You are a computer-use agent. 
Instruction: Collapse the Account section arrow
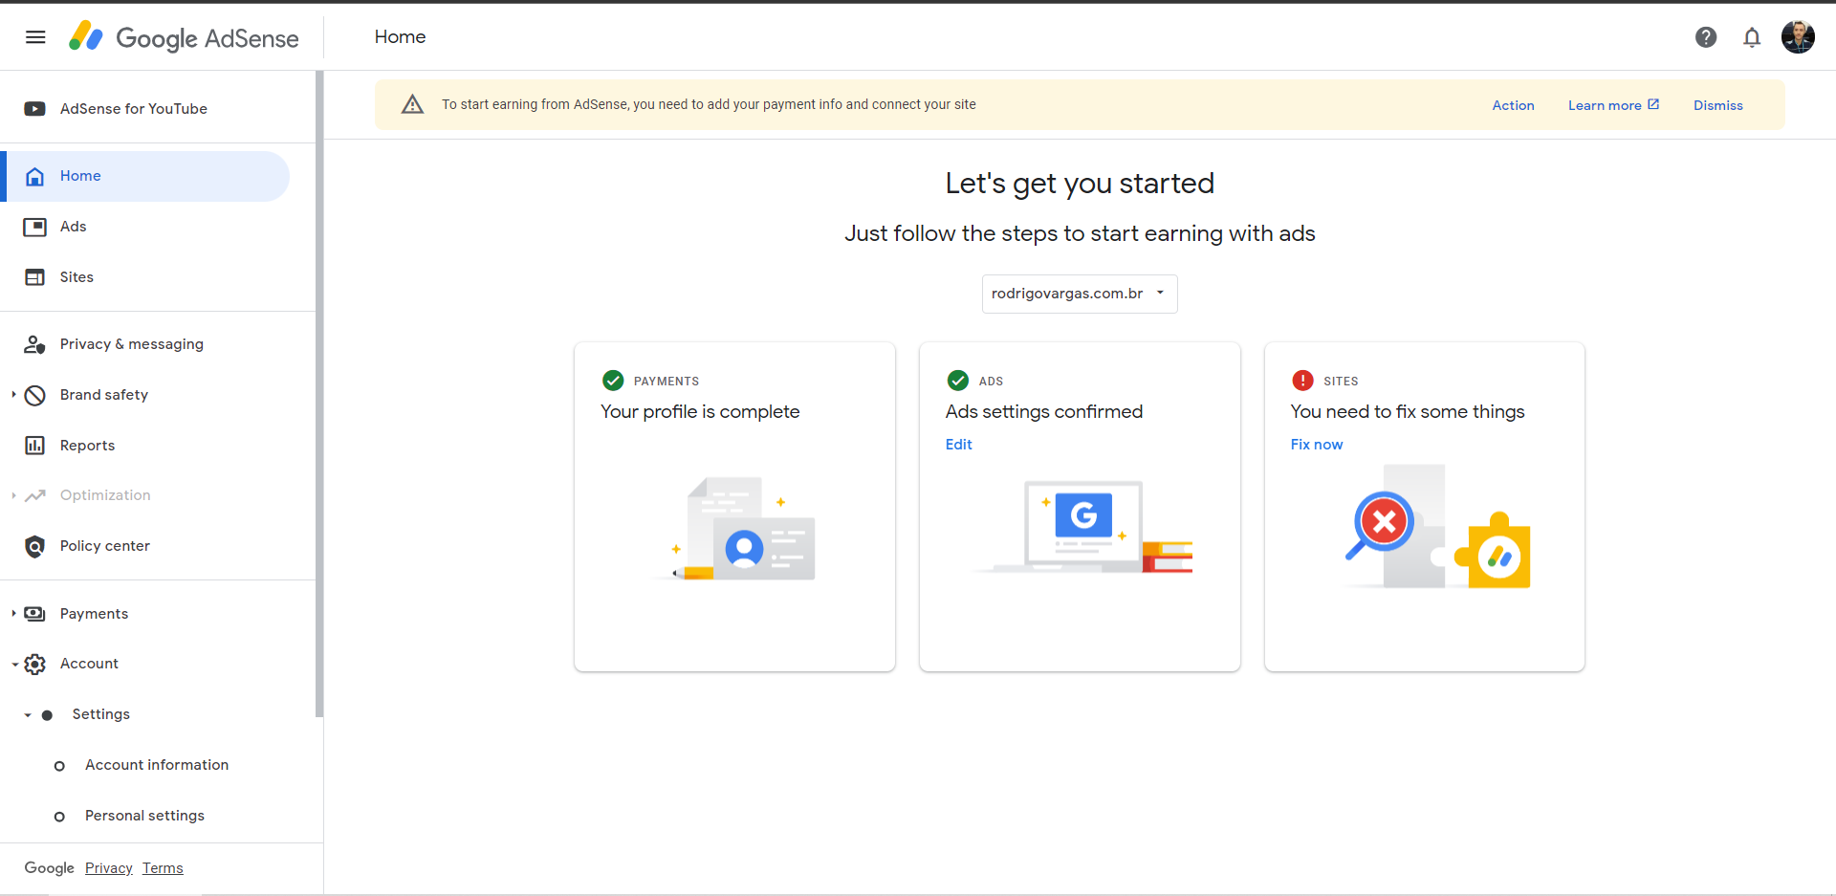pyautogui.click(x=14, y=664)
